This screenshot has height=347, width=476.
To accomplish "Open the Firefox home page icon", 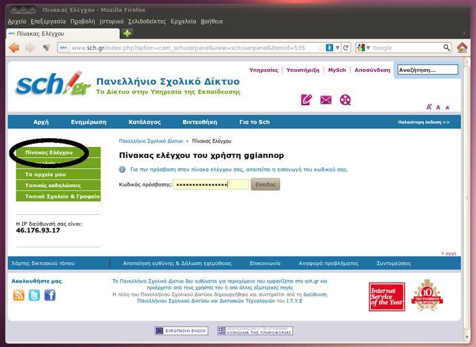I will coord(462,48).
